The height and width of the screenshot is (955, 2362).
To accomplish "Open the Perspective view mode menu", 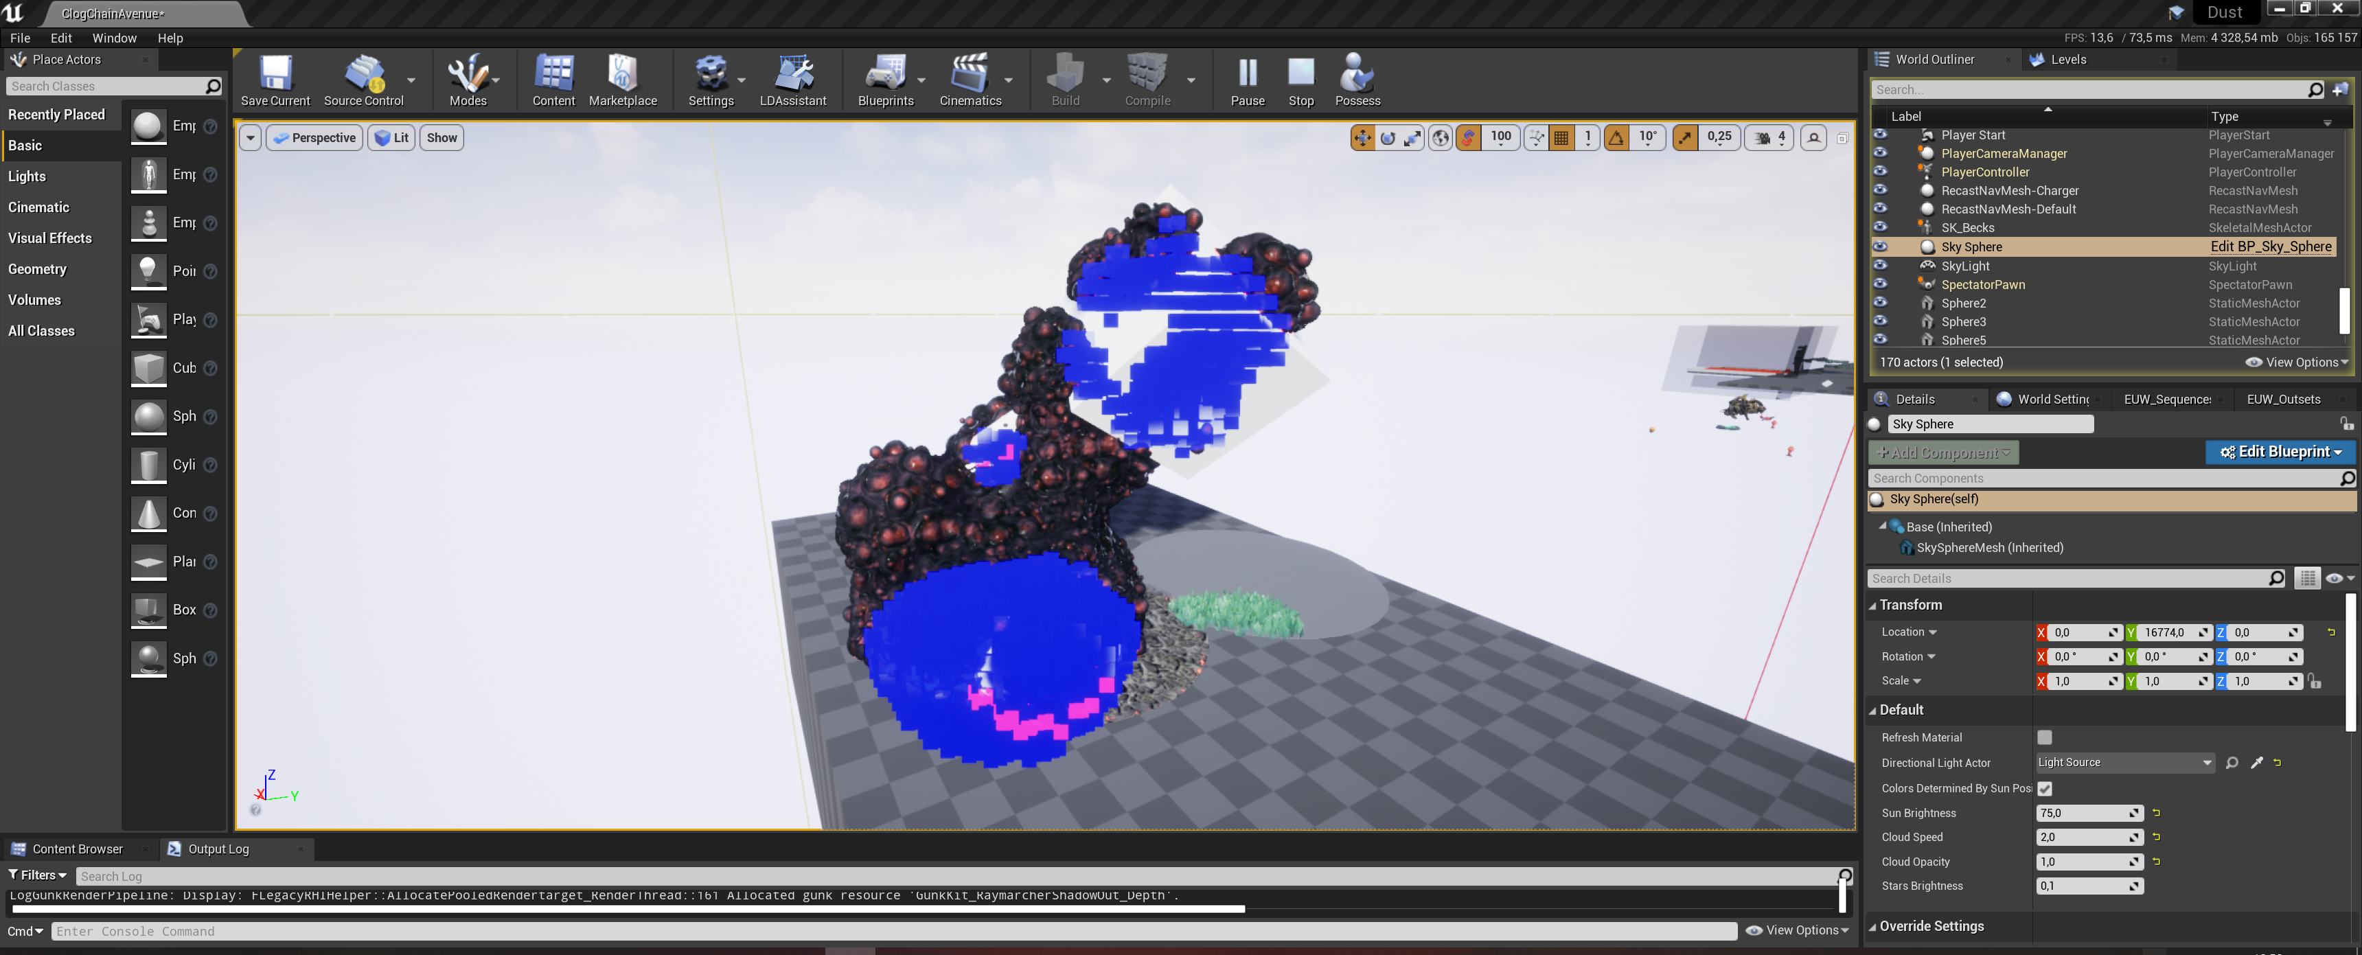I will click(314, 139).
